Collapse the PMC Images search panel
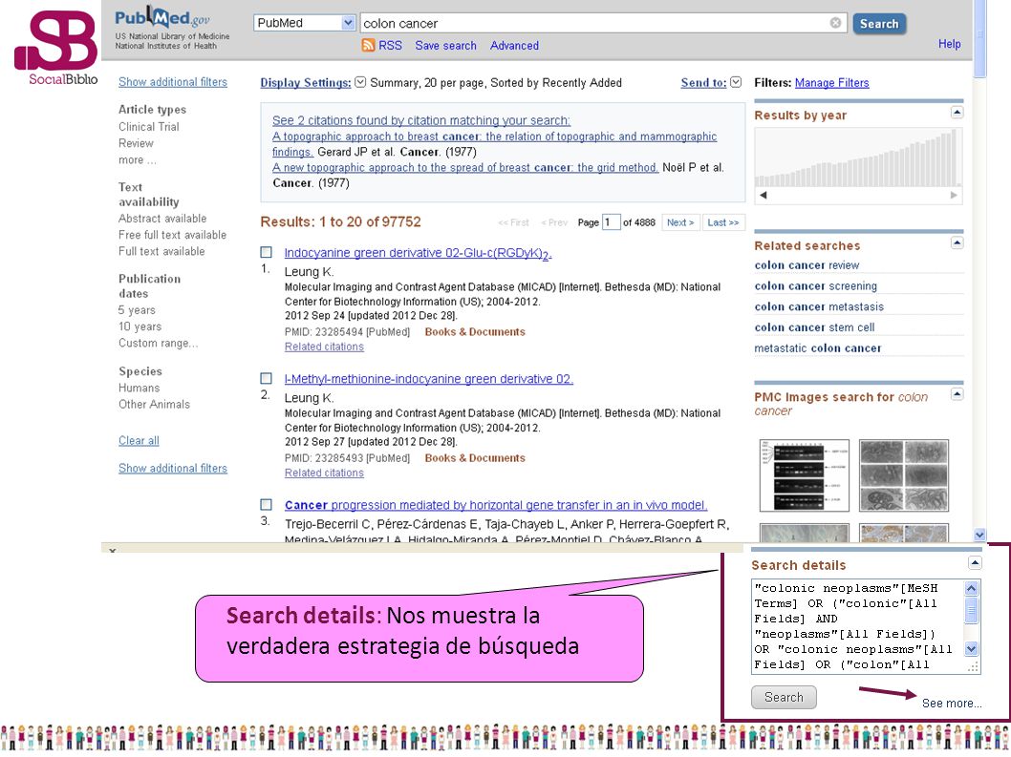Screen dimensions: 1011x757 (x=957, y=394)
